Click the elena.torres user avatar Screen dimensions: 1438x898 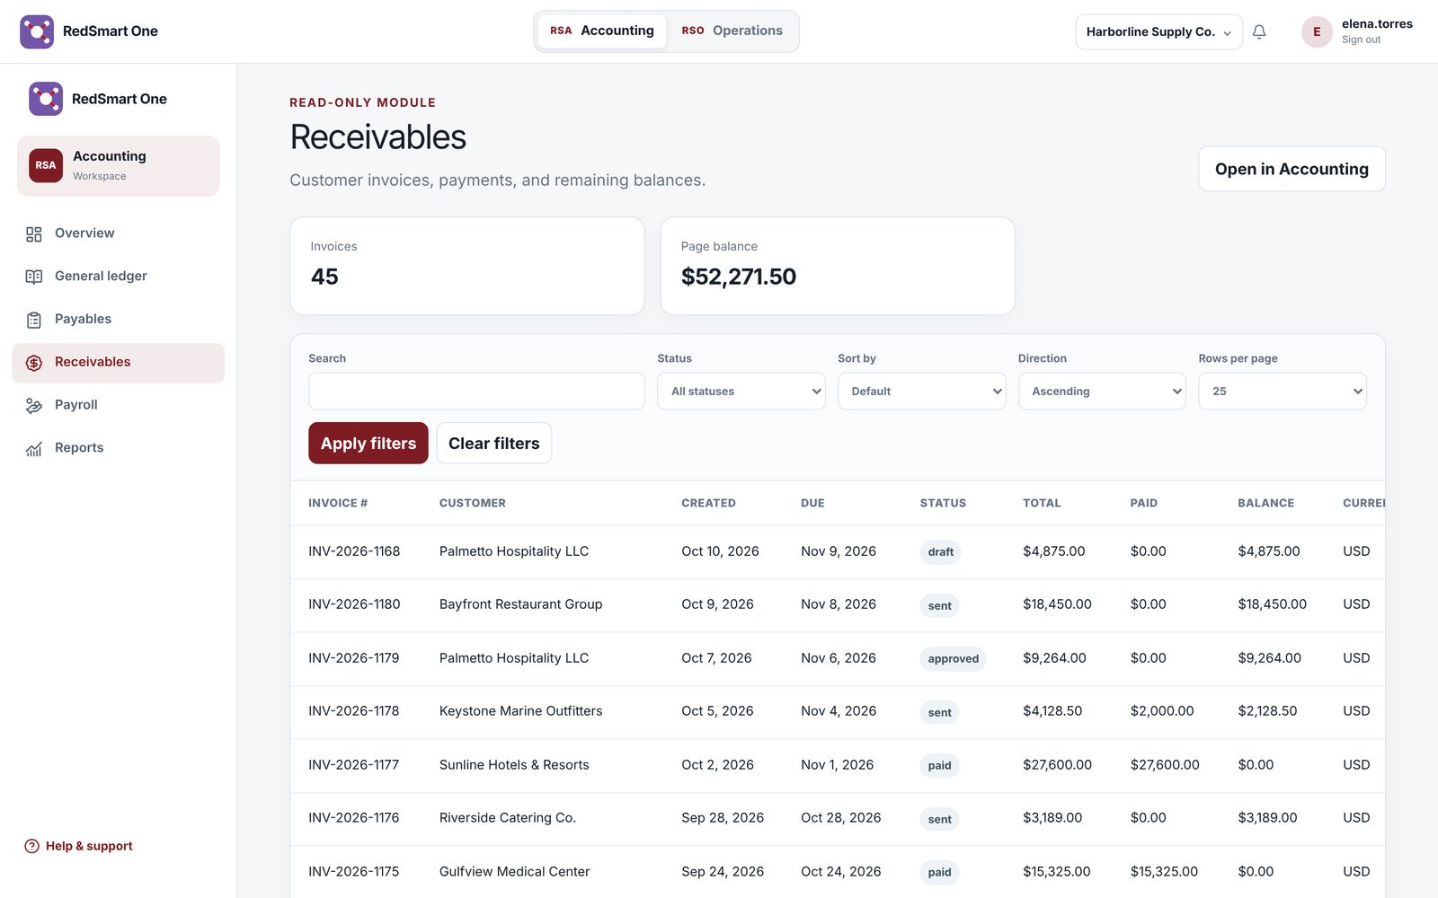point(1317,31)
